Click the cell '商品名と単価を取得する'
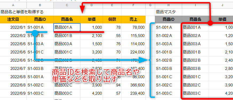This screenshot has height=100, width=233. click(22, 12)
